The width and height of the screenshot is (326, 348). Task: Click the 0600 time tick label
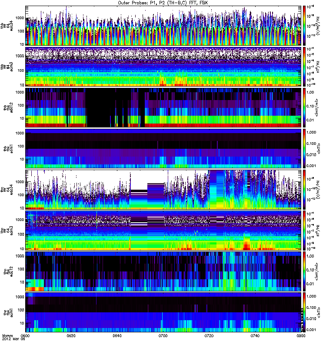(25, 336)
